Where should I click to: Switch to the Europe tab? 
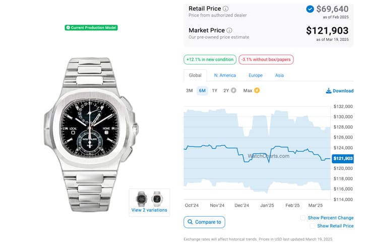click(x=256, y=75)
